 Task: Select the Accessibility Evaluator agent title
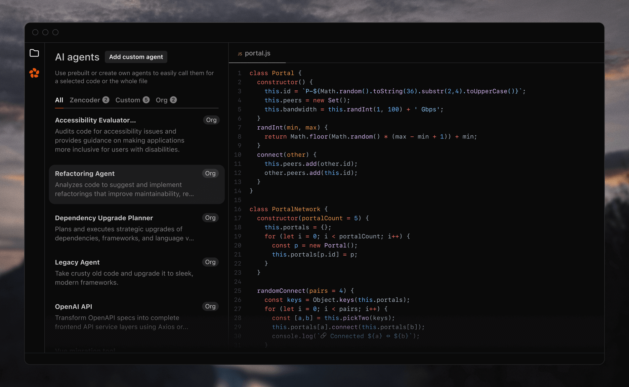pos(95,120)
